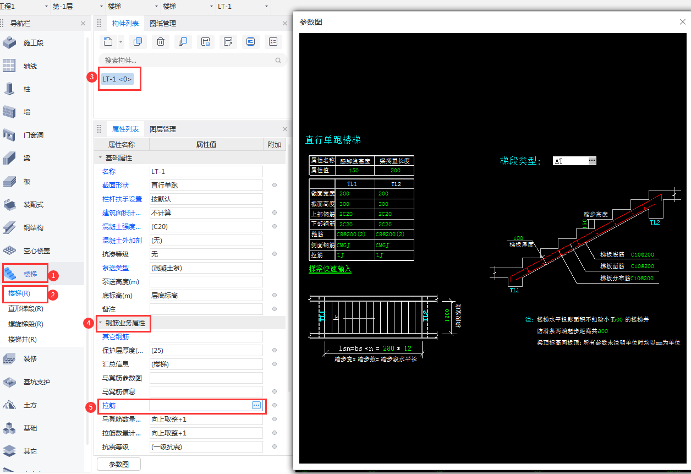Click the pick component properties icon
Screen dimensions: 691x474
228,41
